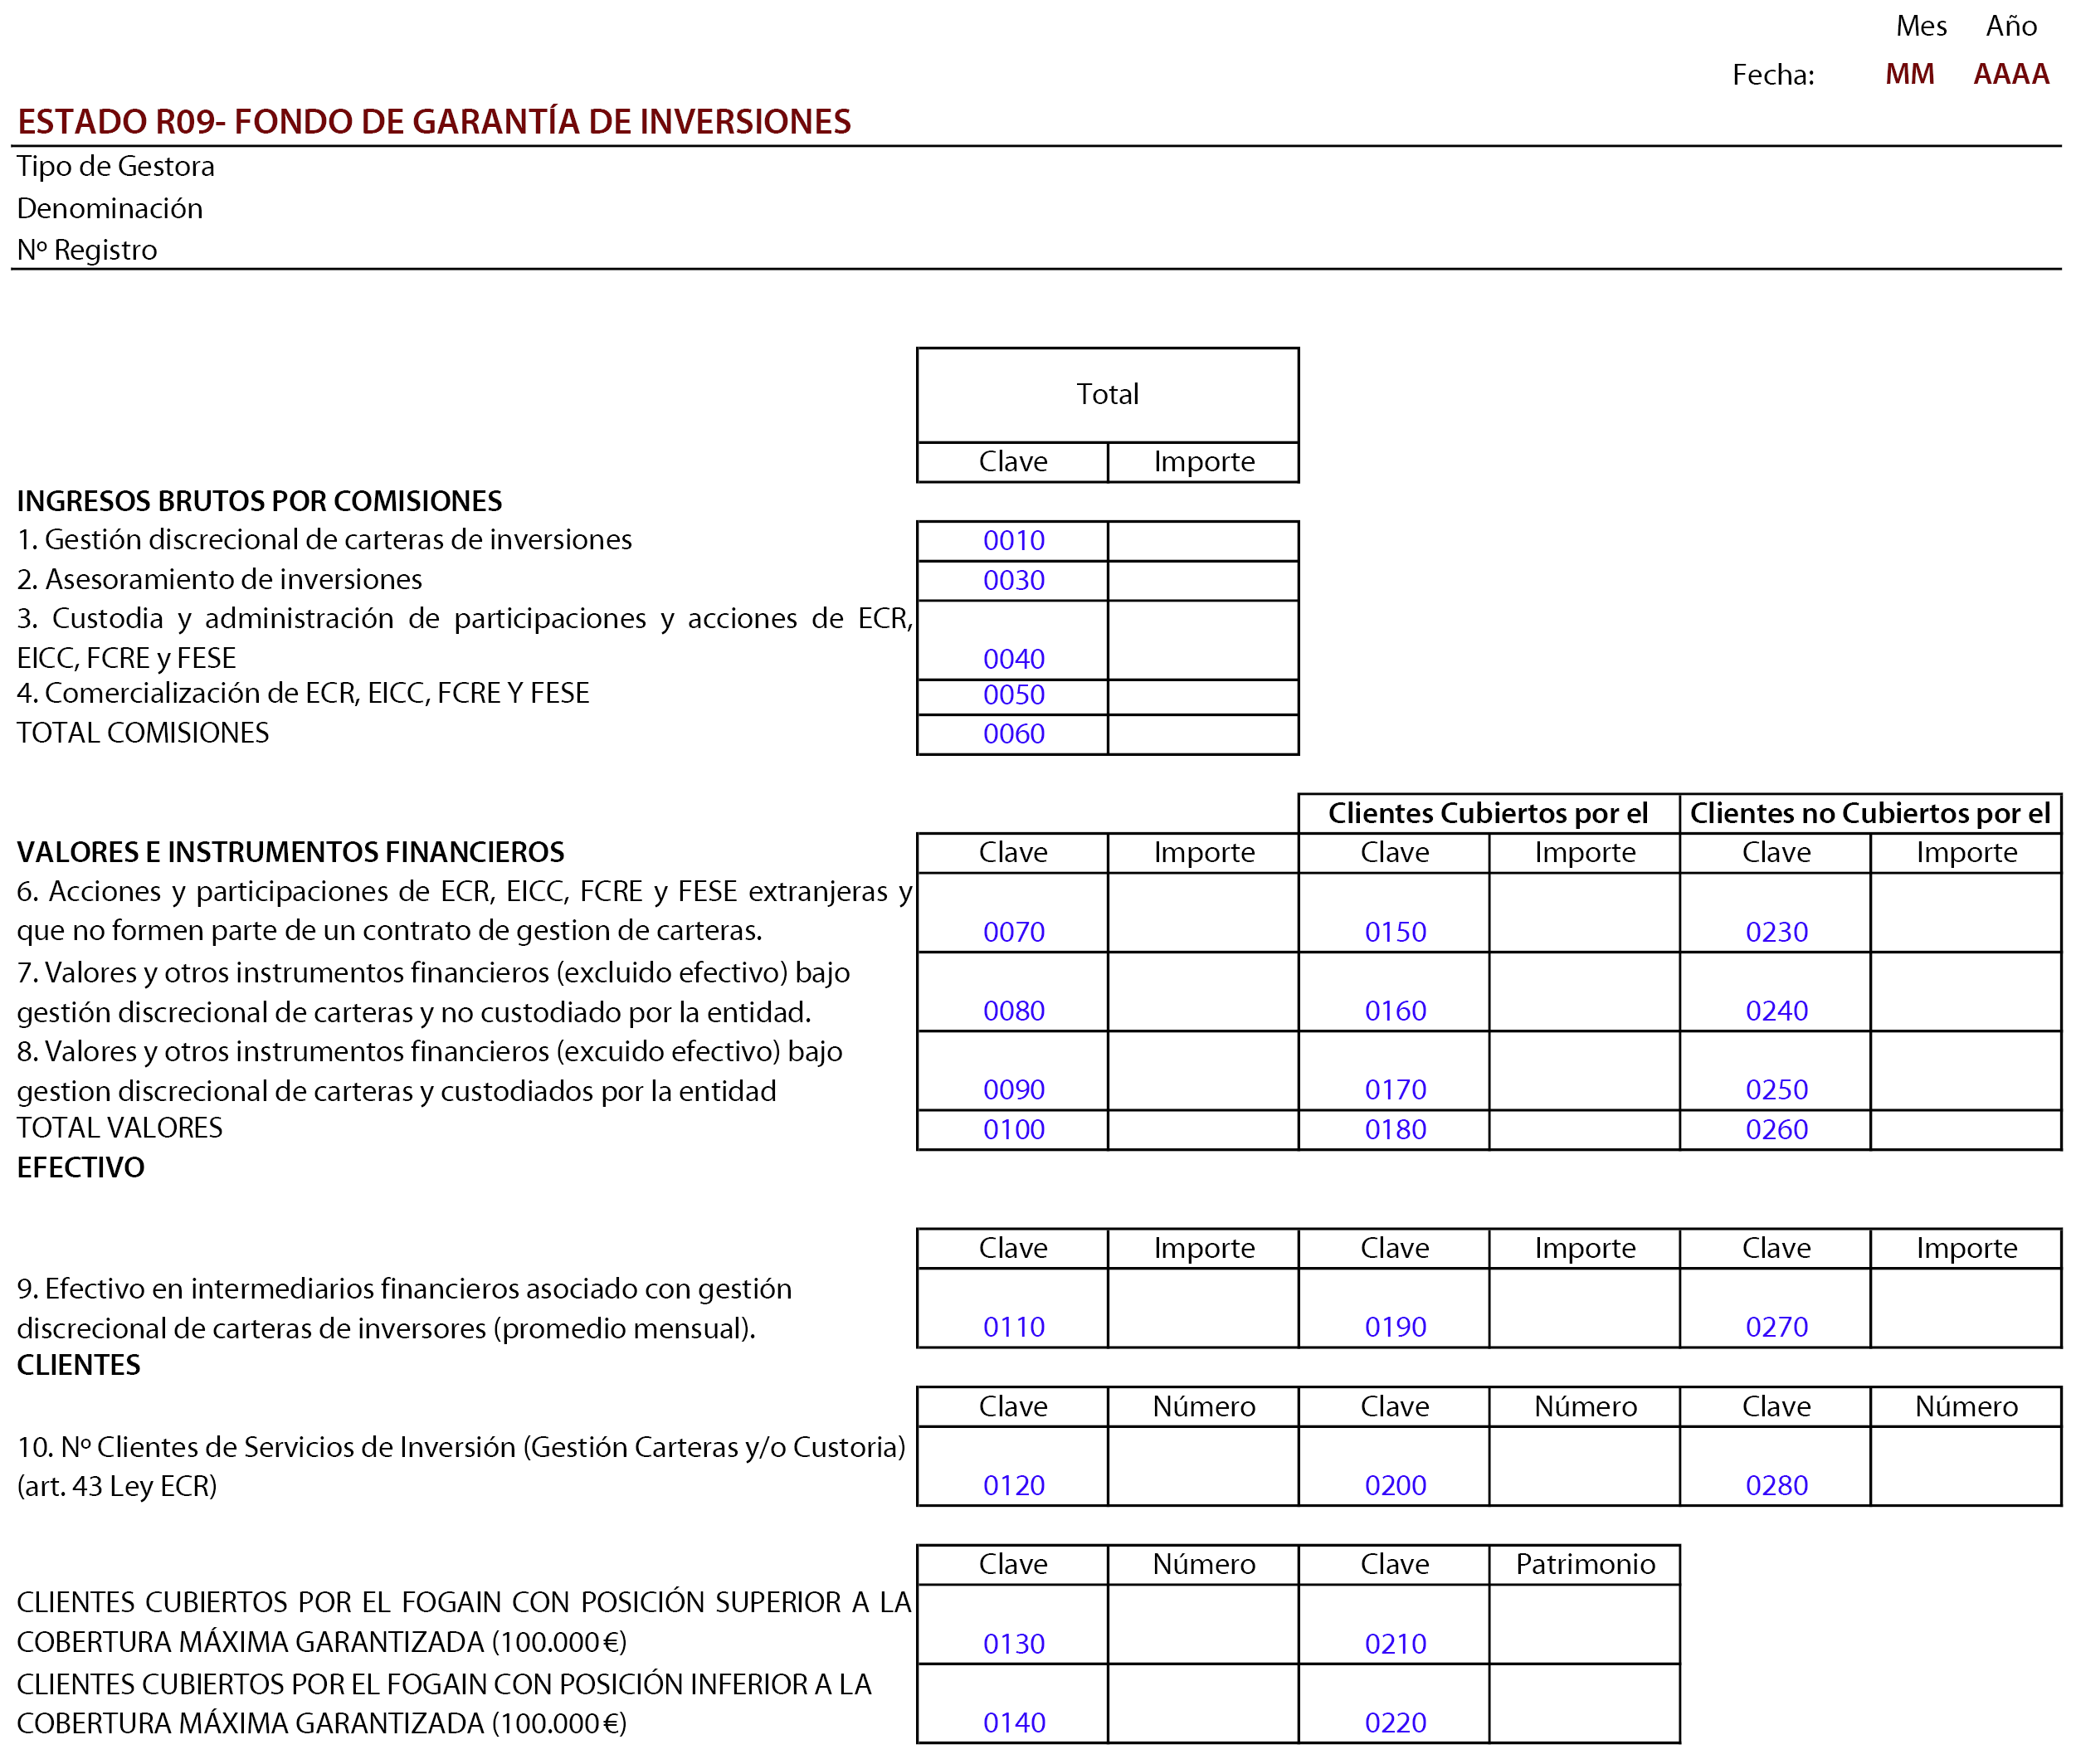Click the 'Patrimonio' column header
2076x1764 pixels.
[1585, 1565]
